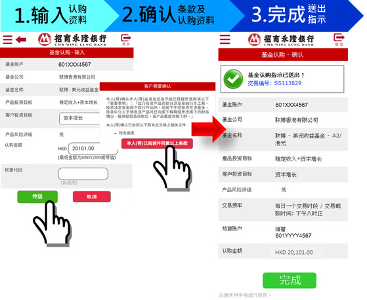Open the 客户投资目标 dropdown showing 资本增长
The image size is (367, 300).
pyautogui.click(x=79, y=119)
